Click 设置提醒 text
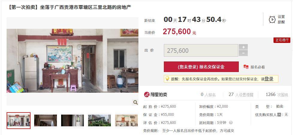The height and width of the screenshot is (135, 293). (x=281, y=19)
